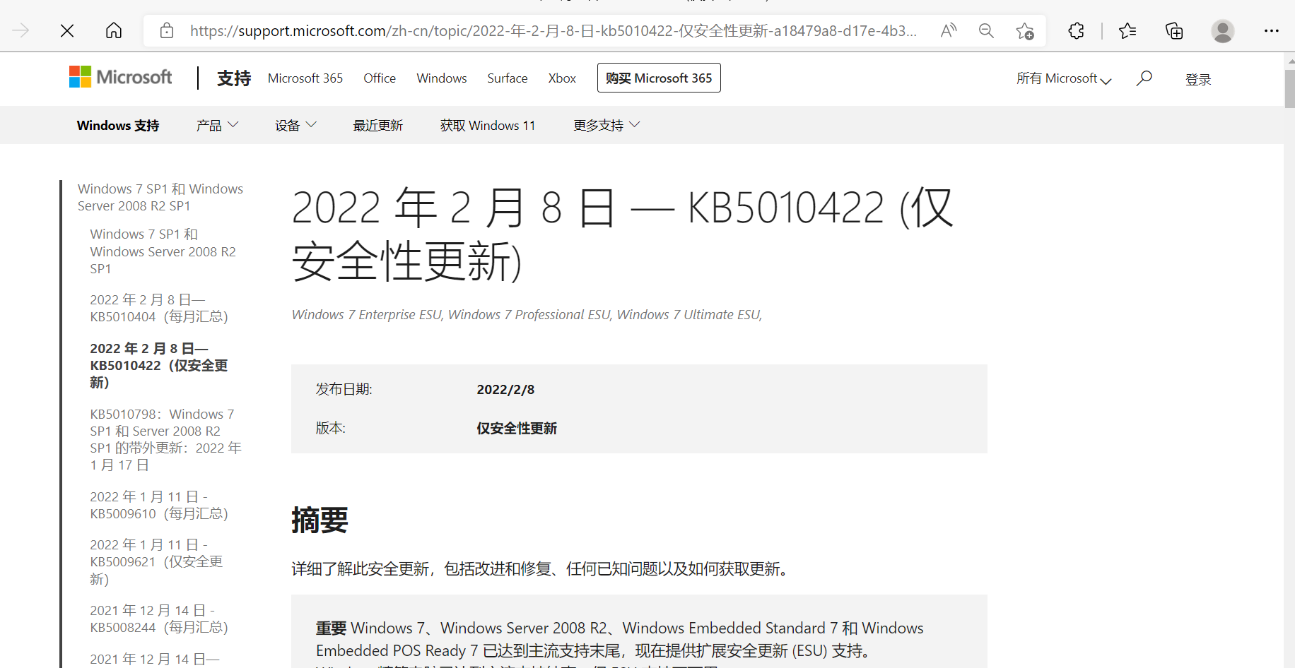This screenshot has height=668, width=1295.
Task: Open the Favorites list
Action: click(x=1127, y=30)
